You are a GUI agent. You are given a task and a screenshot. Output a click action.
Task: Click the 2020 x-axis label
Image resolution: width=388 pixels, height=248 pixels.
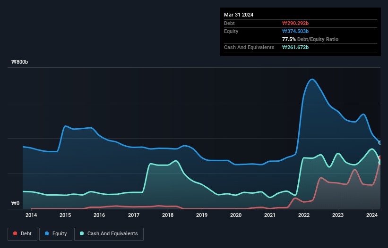click(x=236, y=215)
